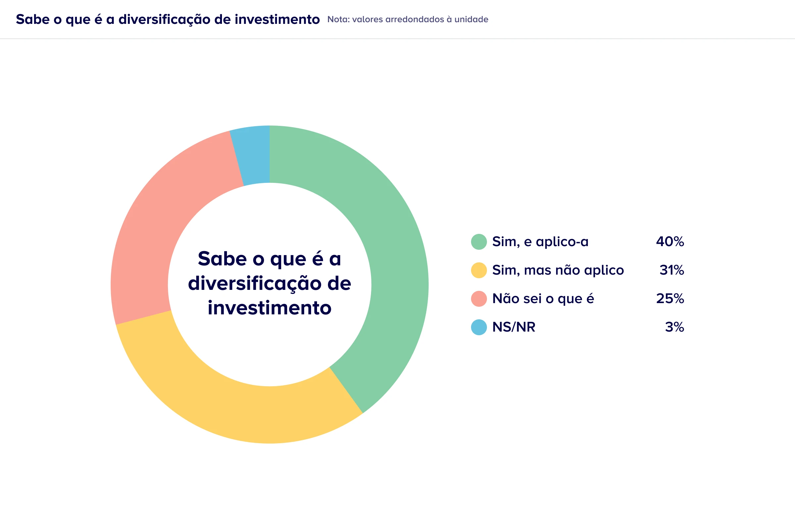Click the 31% value in the legend
Image resolution: width=795 pixels, height=530 pixels.
[672, 270]
